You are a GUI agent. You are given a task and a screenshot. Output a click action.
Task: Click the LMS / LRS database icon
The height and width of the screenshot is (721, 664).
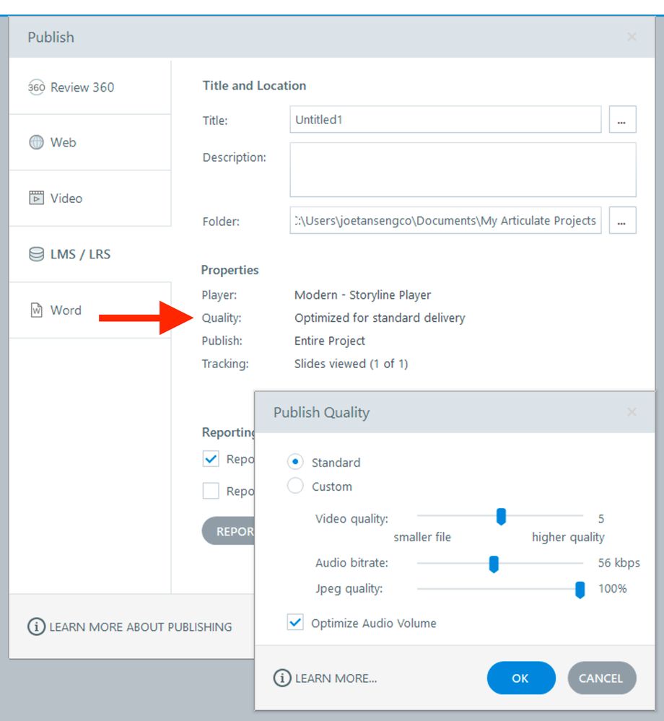click(36, 254)
